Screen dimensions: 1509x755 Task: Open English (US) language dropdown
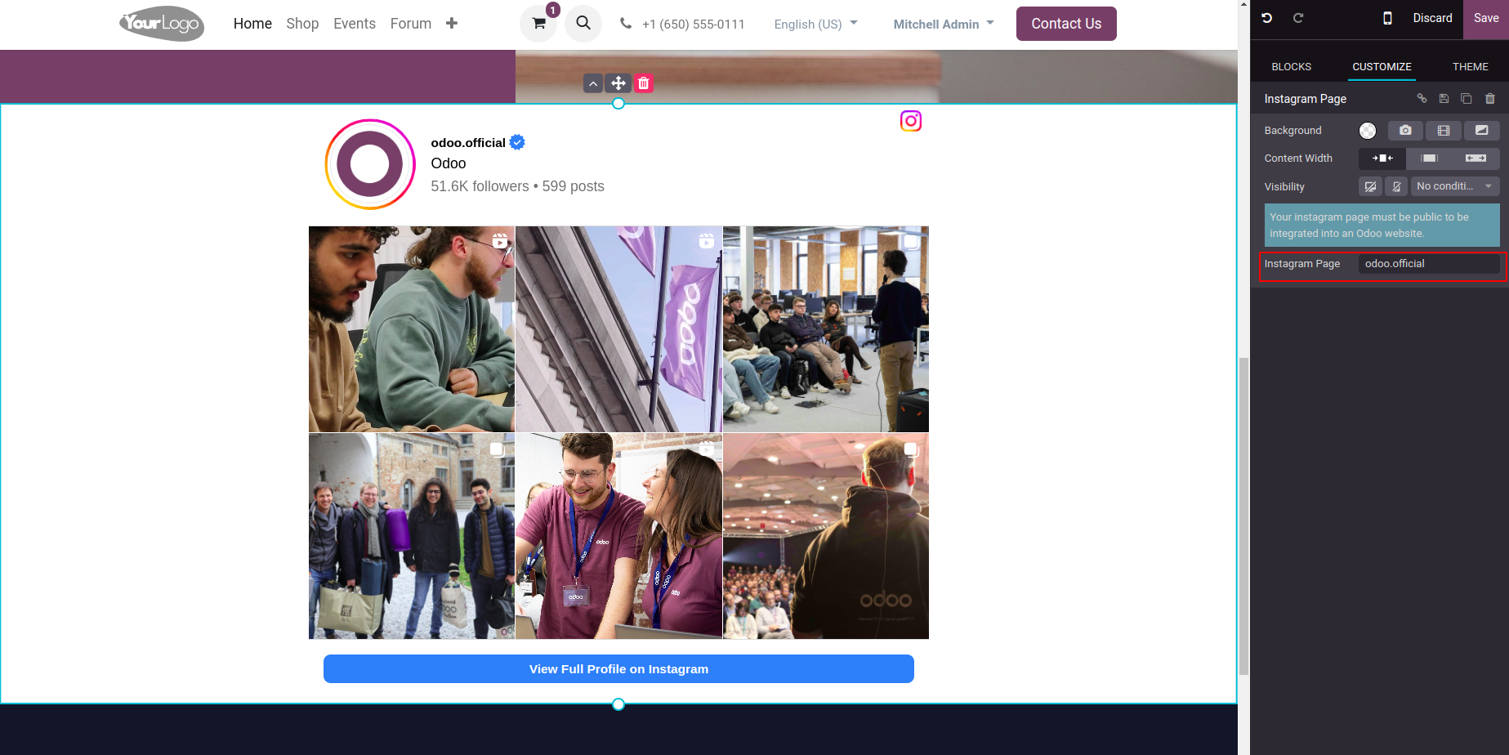coord(815,25)
